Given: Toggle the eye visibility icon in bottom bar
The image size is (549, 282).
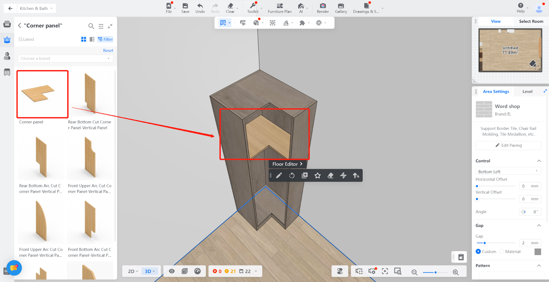Looking at the screenshot, I should pyautogui.click(x=172, y=271).
